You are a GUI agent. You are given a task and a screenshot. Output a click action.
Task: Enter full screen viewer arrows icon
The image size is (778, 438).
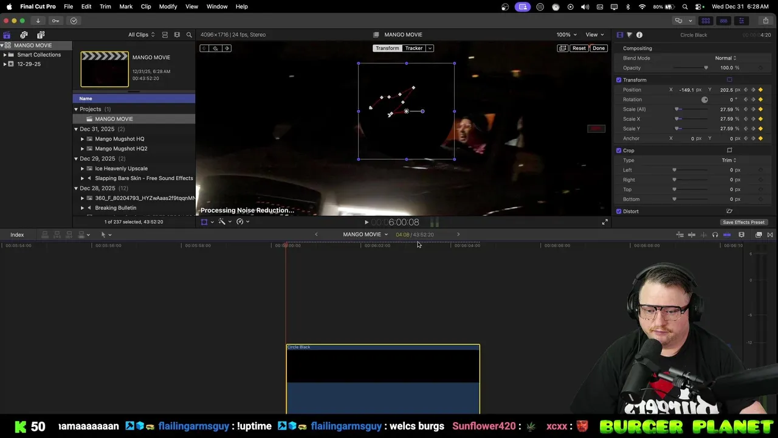tap(605, 222)
